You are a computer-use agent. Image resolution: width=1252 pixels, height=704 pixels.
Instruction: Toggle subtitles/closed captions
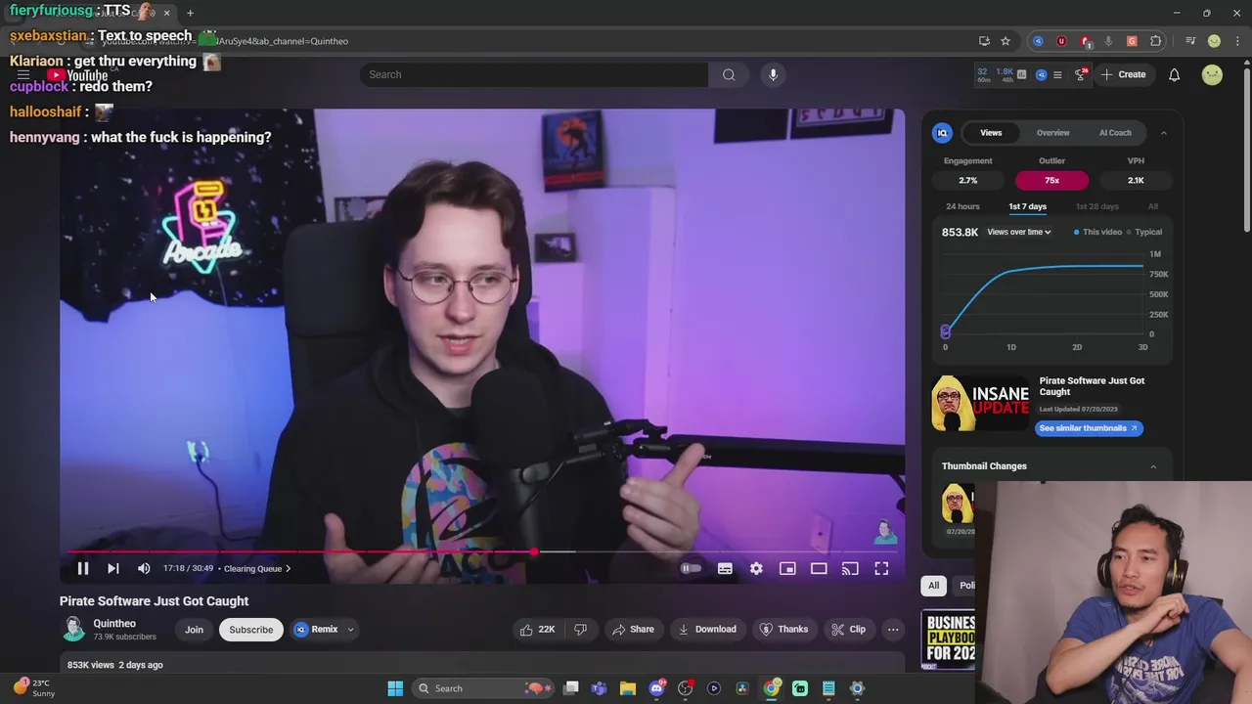(725, 568)
